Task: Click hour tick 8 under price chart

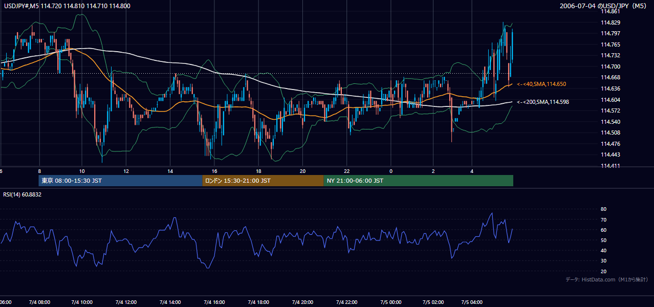Action: tap(38, 171)
